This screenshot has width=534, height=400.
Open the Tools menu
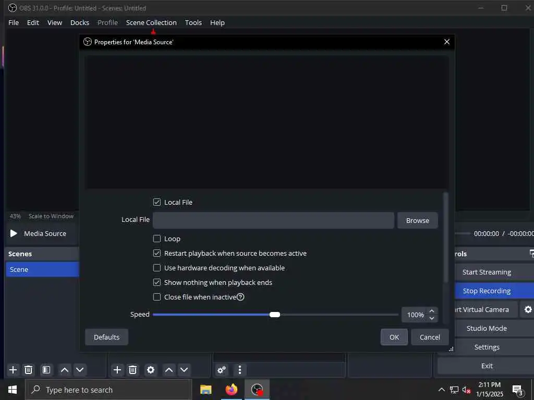193,22
